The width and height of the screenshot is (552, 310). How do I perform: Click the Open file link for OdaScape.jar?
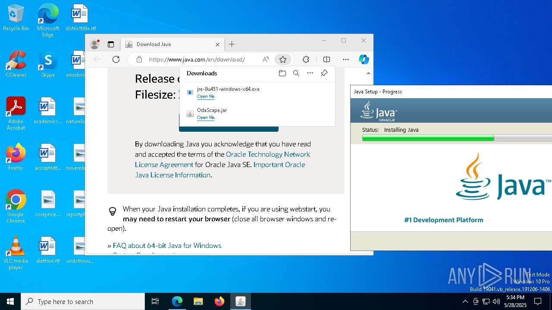click(206, 118)
